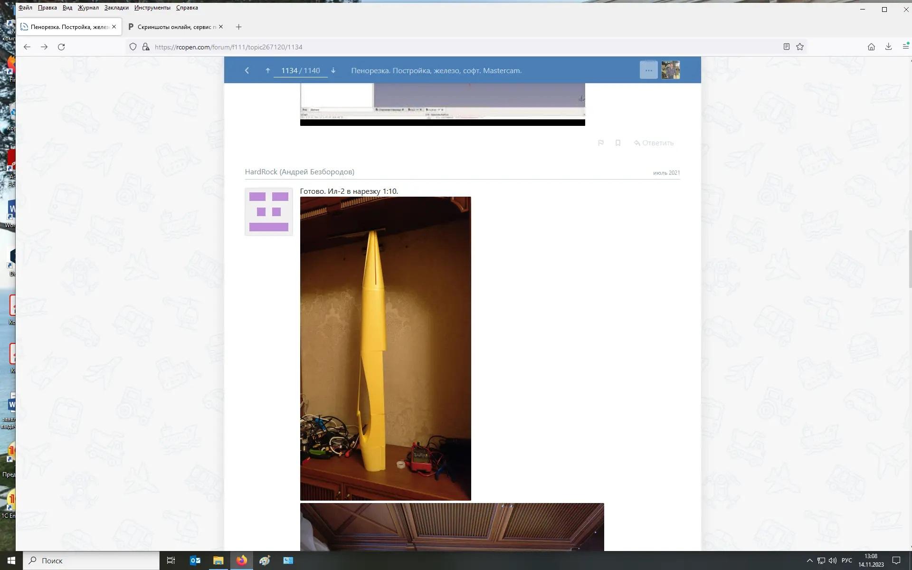Click post number 1134 input field
The width and height of the screenshot is (912, 570).
tap(289, 70)
